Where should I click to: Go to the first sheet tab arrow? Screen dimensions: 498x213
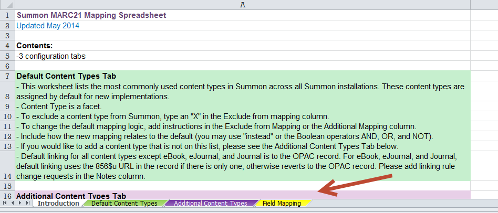coord(5,203)
